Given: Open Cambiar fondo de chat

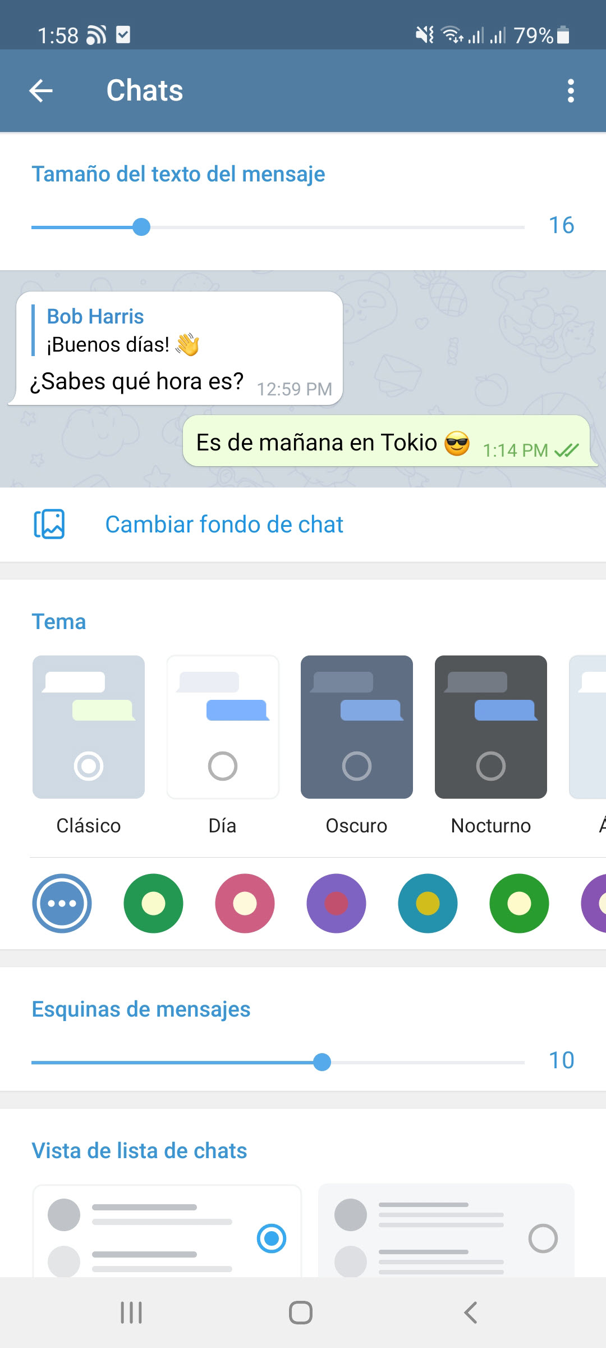Looking at the screenshot, I should (224, 524).
